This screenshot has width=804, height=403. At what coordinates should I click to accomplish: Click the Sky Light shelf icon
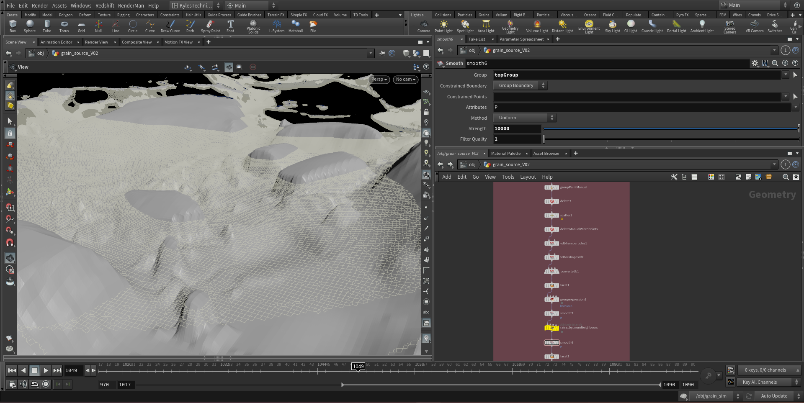pyautogui.click(x=612, y=26)
